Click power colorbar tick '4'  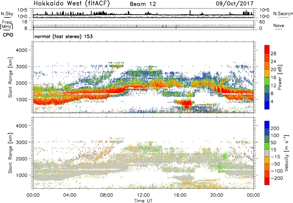point(272,101)
